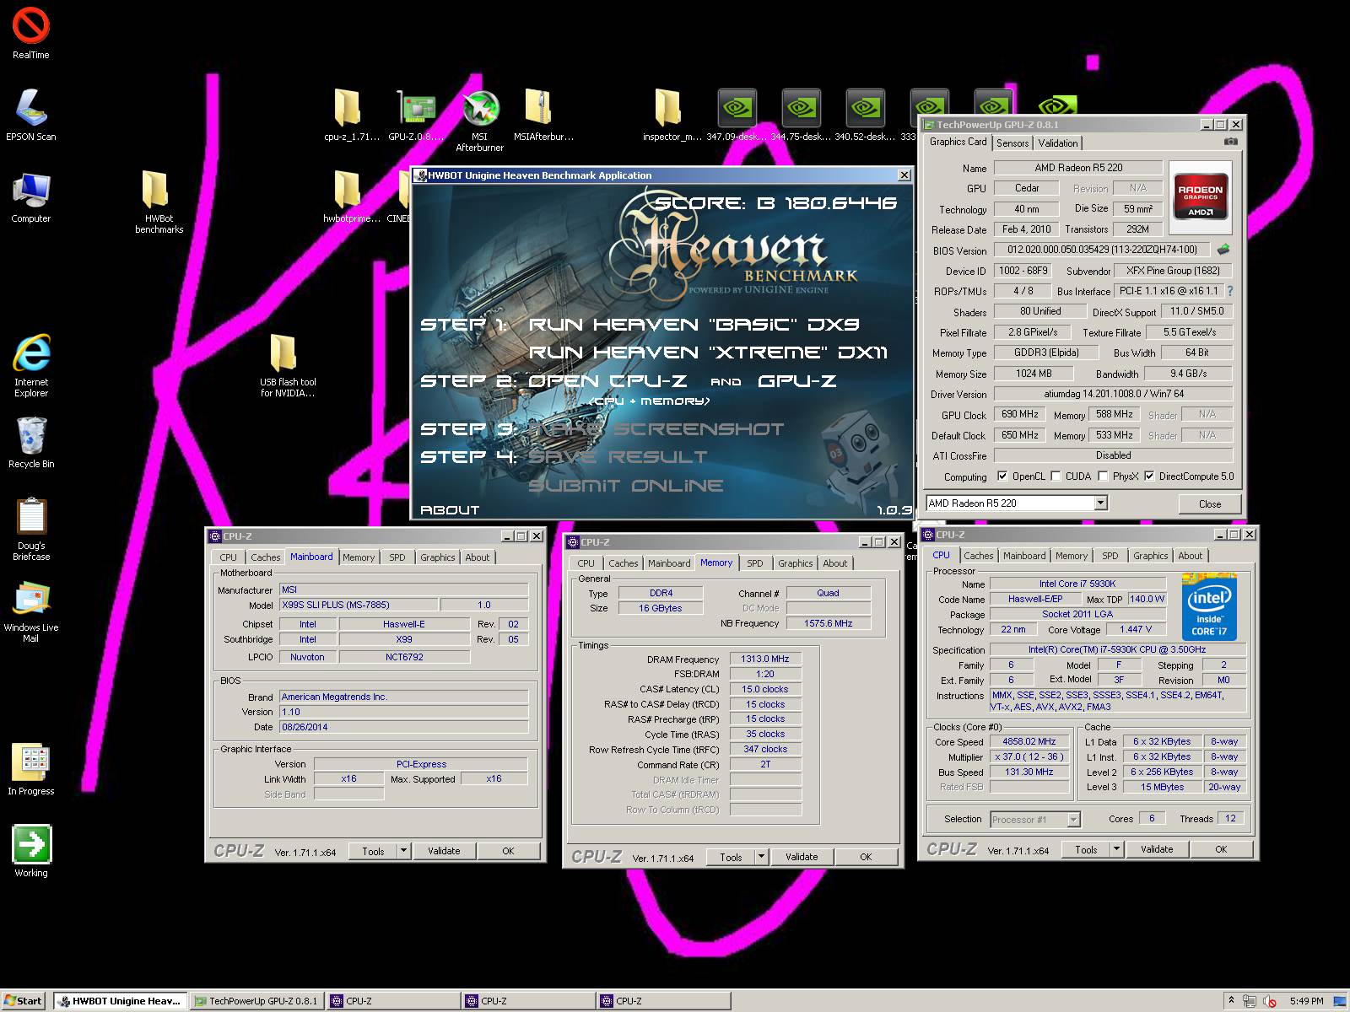Click motherboard model field X99S SLI PLUS
Screen dimensions: 1350x1012
pyautogui.click(x=359, y=605)
